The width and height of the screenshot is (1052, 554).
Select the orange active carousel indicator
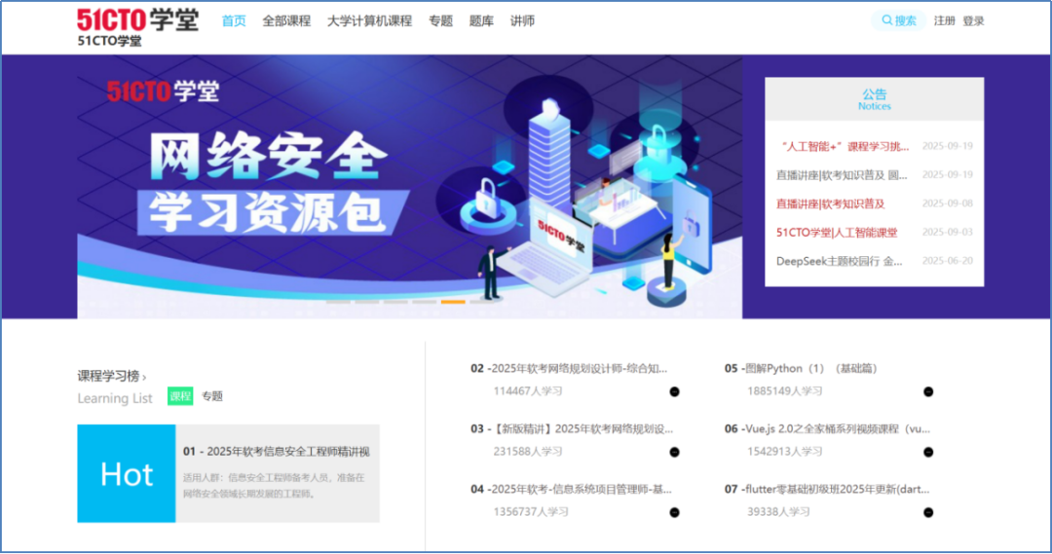pos(453,302)
